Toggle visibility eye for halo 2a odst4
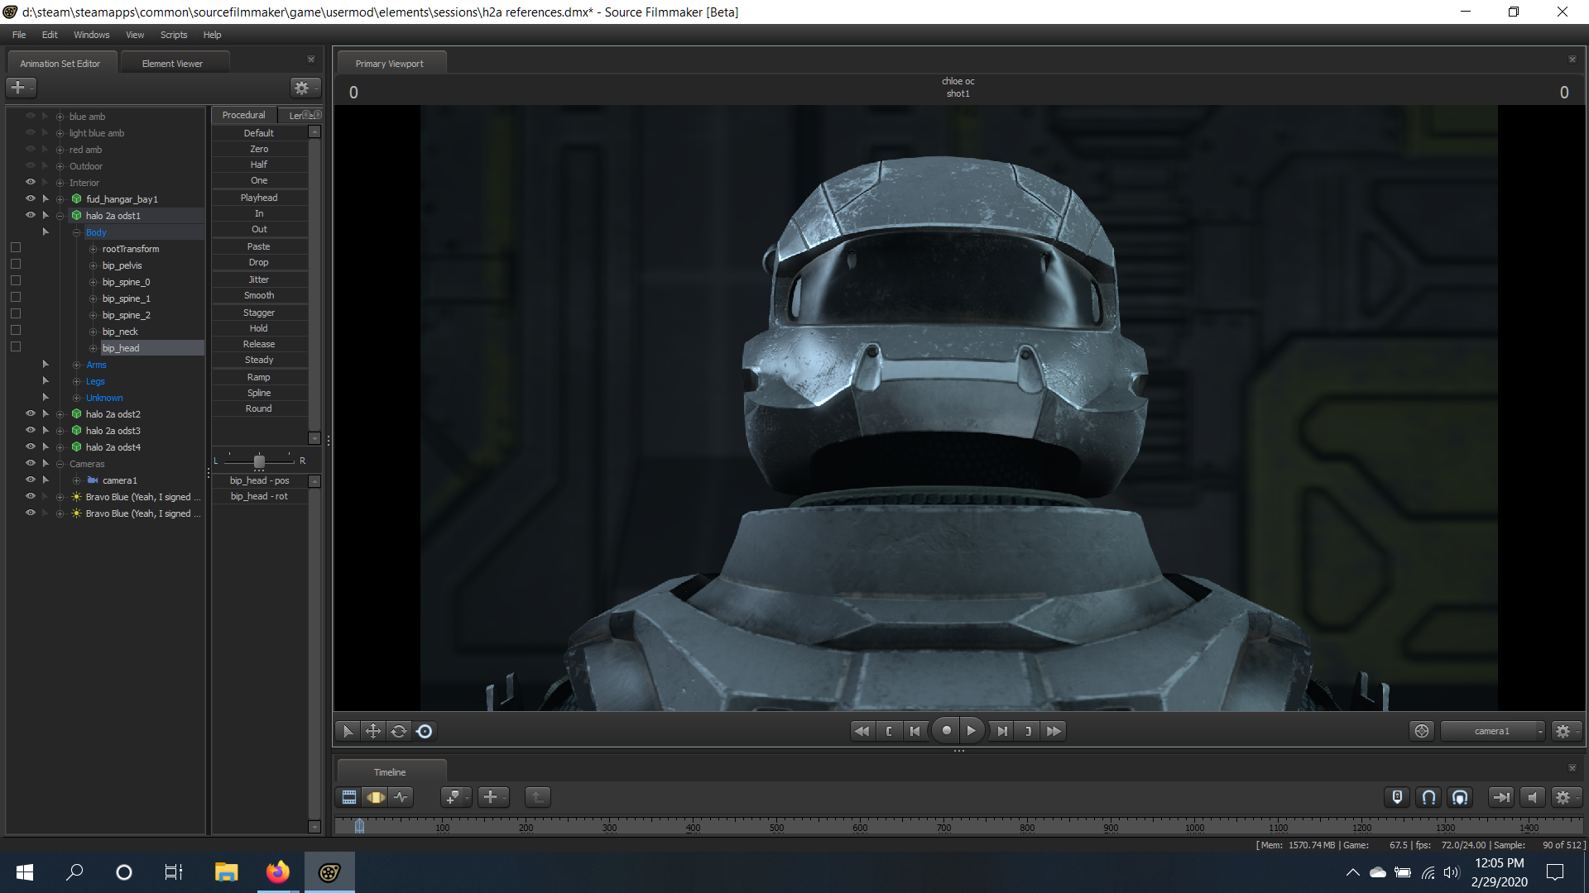The width and height of the screenshot is (1589, 893). [x=31, y=446]
